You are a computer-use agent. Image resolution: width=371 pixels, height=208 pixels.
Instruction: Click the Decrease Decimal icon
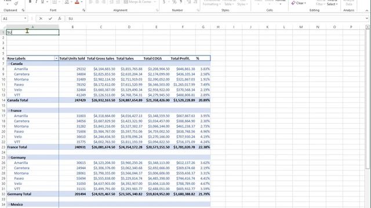click(x=195, y=2)
